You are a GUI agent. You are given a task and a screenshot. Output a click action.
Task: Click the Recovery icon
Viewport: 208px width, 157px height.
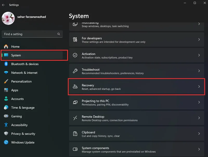pos(75,86)
